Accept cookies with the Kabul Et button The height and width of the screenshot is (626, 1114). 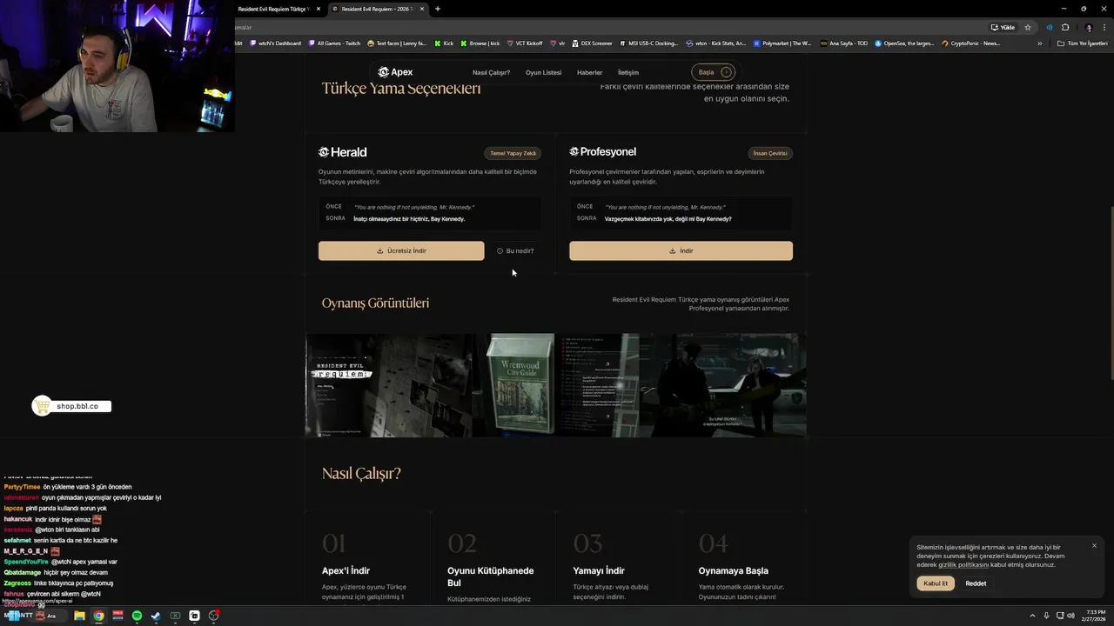(936, 583)
